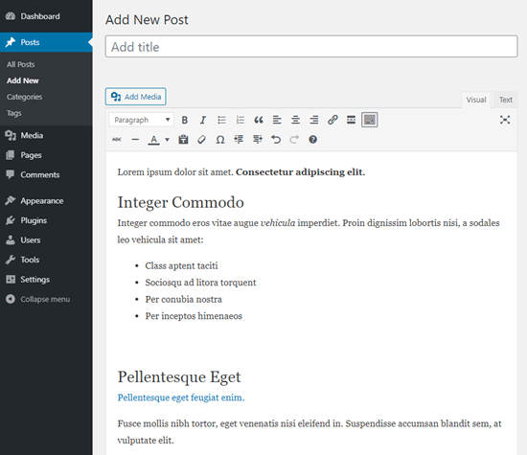
Task: Focus the Add title field
Action: point(311,47)
